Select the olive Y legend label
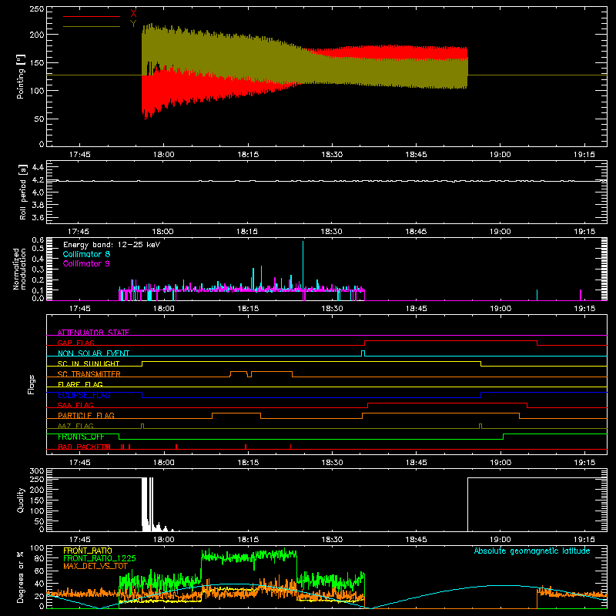 [133, 24]
